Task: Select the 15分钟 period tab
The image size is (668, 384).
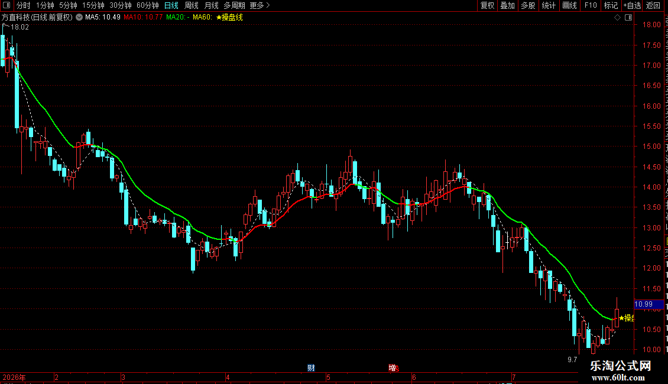Action: coord(93,5)
